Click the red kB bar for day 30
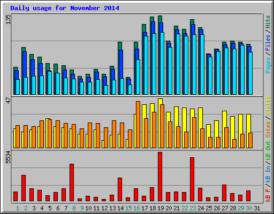This screenshot has width=274, height=214. 248,196
